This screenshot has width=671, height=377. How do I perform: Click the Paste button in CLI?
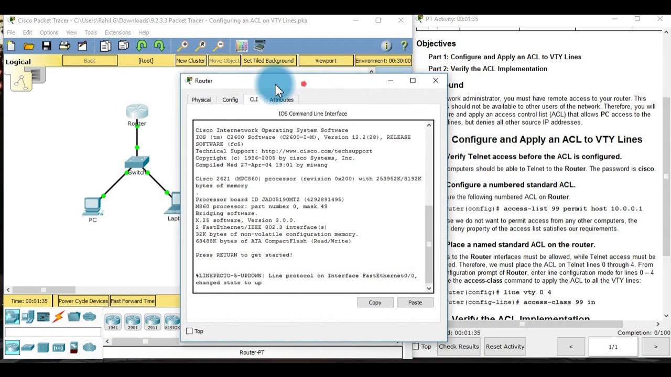(415, 302)
